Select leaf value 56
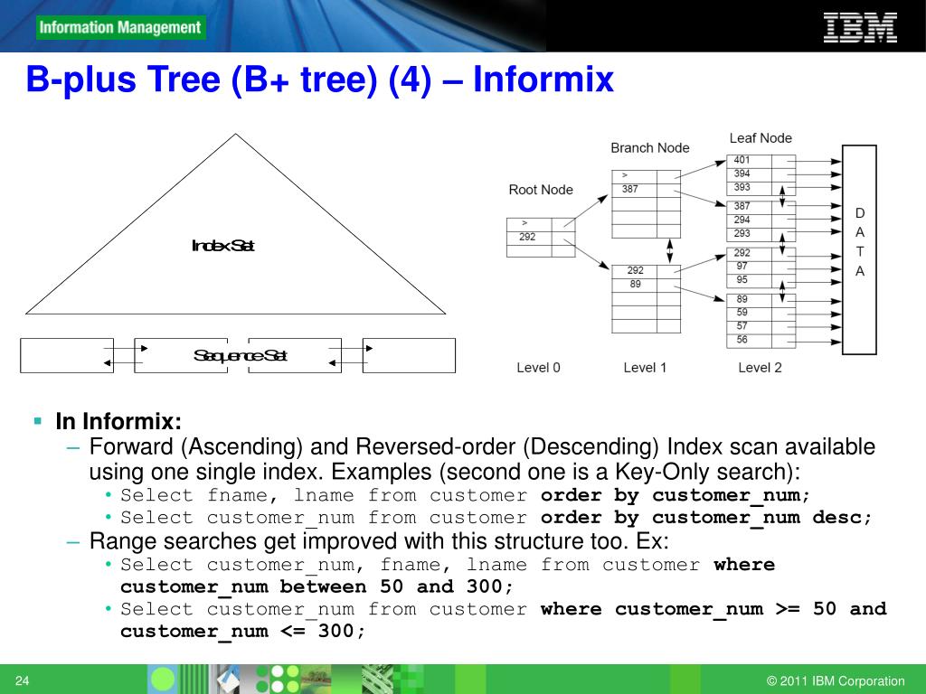 [742, 340]
